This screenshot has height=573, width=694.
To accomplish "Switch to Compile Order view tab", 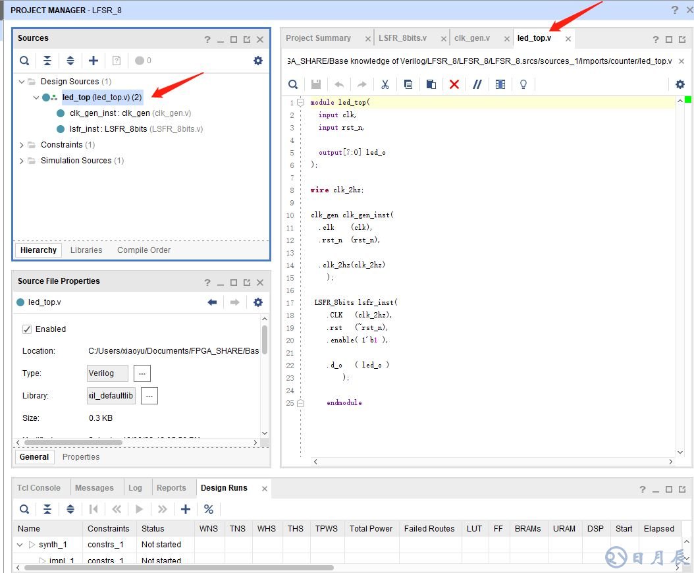I will click(144, 250).
